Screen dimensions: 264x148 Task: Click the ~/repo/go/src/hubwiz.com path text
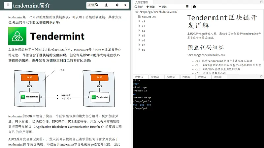coord(206,55)
